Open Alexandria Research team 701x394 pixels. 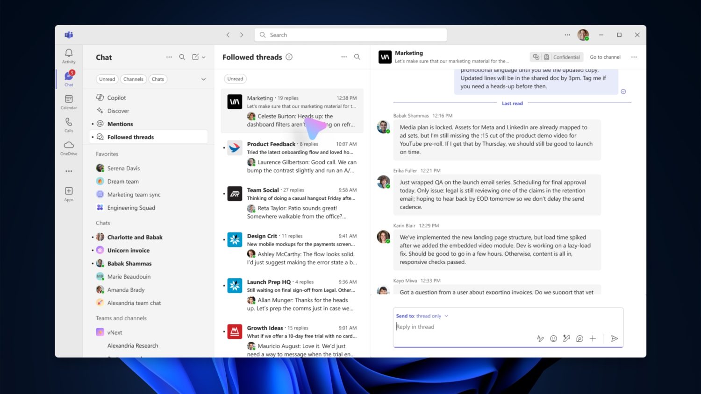point(148,345)
